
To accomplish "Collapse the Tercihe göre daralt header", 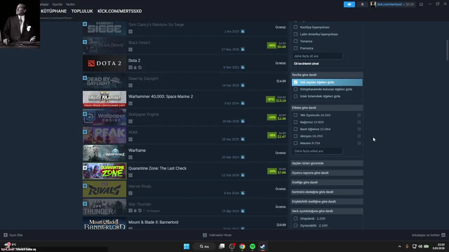I will point(327,75).
